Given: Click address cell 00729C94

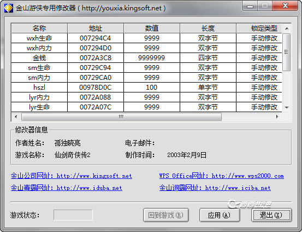Looking at the screenshot, I should [x=96, y=67].
